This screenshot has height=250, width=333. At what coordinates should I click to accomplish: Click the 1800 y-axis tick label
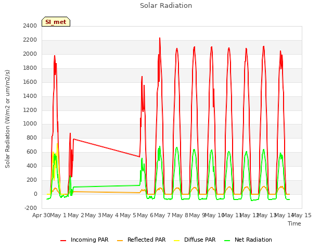(x=30, y=68)
